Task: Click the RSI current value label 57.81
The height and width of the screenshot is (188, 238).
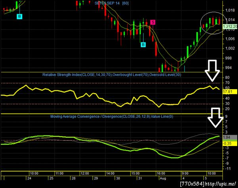Action: pos(230,92)
